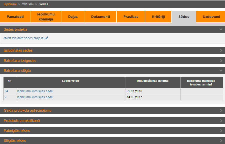
Task: Switch to the Pamatdati tab
Action: click(15, 17)
